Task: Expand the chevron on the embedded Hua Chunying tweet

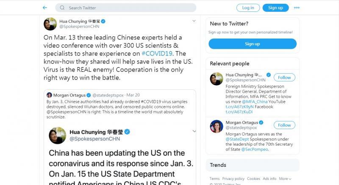Action: point(194,131)
